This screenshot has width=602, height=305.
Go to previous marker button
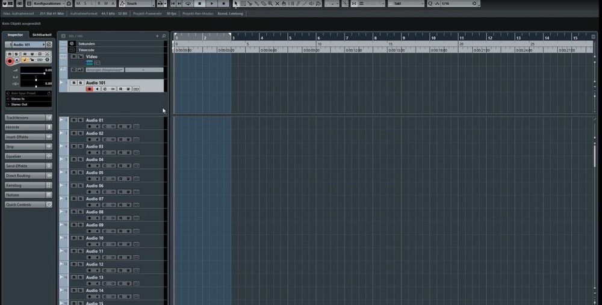[173, 4]
